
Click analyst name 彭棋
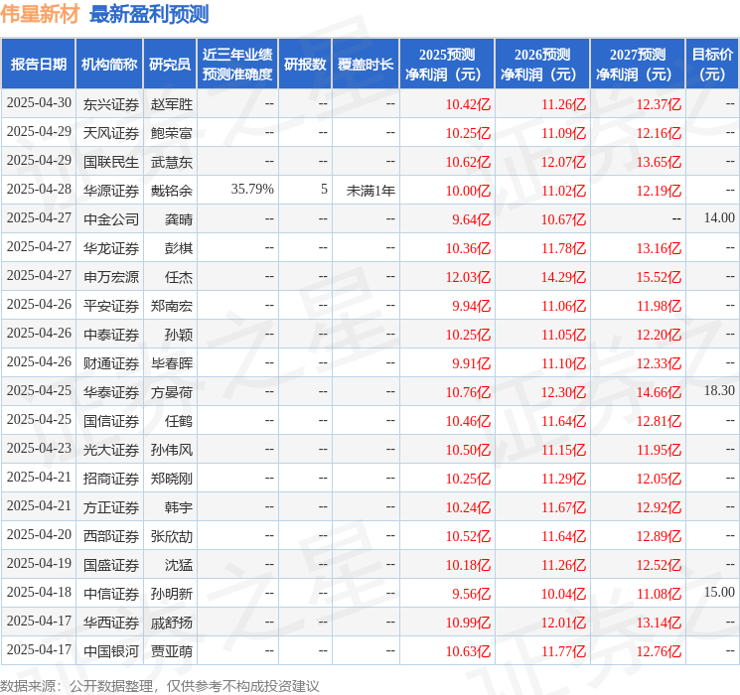(179, 248)
